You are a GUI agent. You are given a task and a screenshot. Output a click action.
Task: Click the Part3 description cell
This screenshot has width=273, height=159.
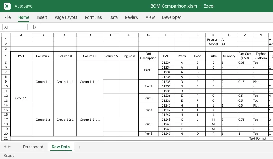tap(148, 98)
